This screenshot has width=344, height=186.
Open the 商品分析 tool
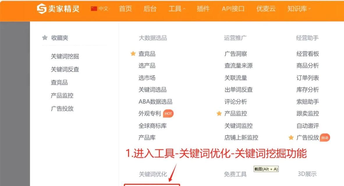point(308,65)
